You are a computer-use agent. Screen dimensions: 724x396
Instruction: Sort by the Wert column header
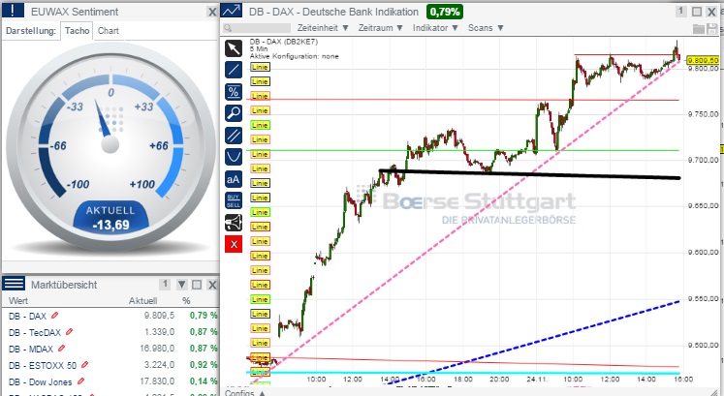pyautogui.click(x=18, y=300)
